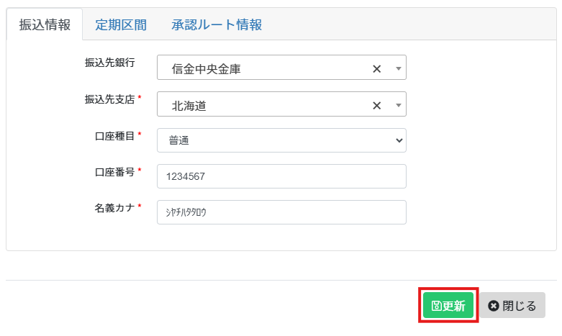This screenshot has width=562, height=336.
Task: Clear the 信金中央金庫 bank selection
Action: [376, 69]
